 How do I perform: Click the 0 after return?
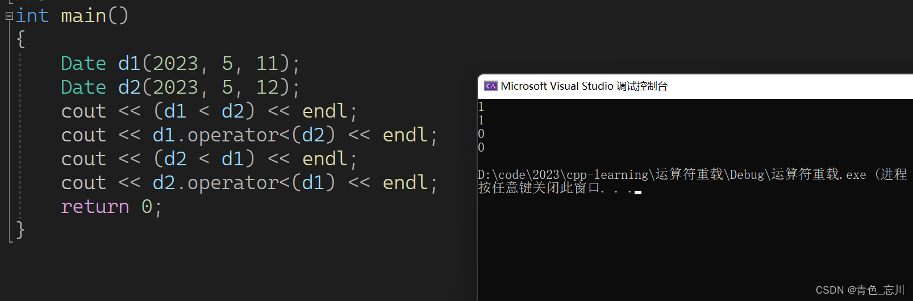147,207
